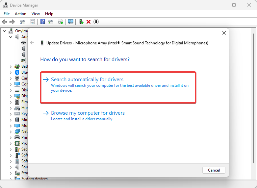Viewport: 257px width, 188px height.
Task: Open the Action menu
Action: click(20, 14)
